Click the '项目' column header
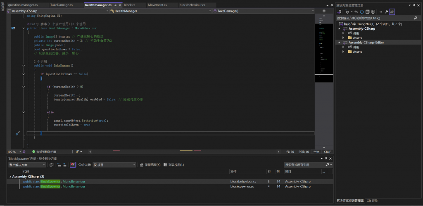The height and width of the screenshot is (206, 423). [288, 171]
